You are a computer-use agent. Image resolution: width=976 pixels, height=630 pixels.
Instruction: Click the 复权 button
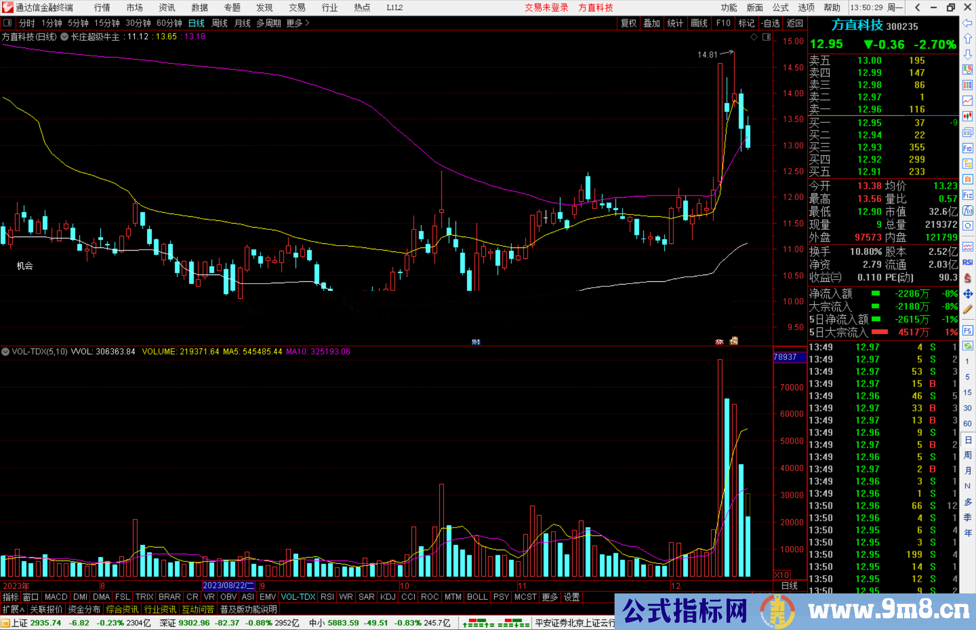coord(629,23)
